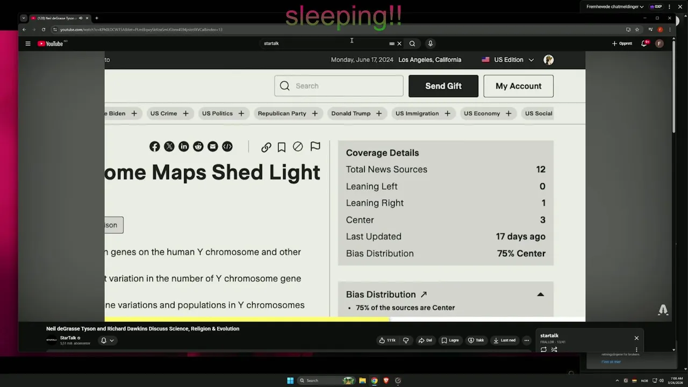Reload the current page

click(x=44, y=30)
